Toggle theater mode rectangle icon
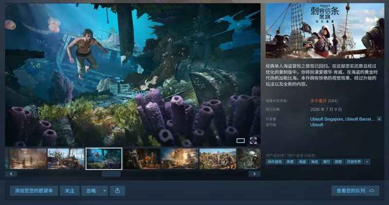Viewport: 389px width, 205px height. tap(241, 141)
